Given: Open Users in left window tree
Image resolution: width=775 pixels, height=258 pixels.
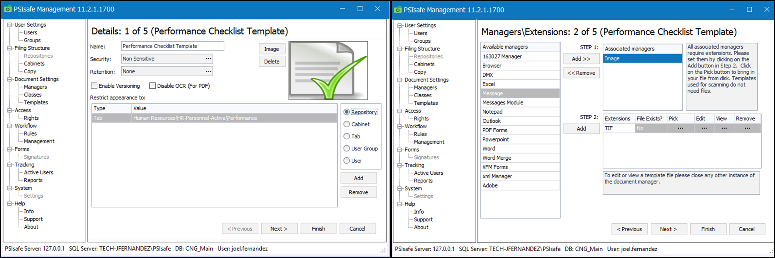Looking at the screenshot, I should point(30,32).
